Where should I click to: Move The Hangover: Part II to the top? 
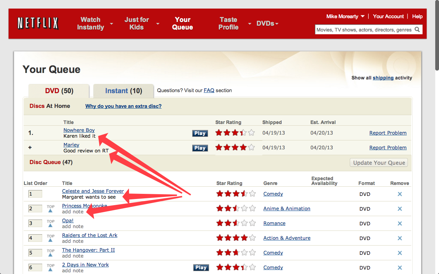tap(50, 253)
